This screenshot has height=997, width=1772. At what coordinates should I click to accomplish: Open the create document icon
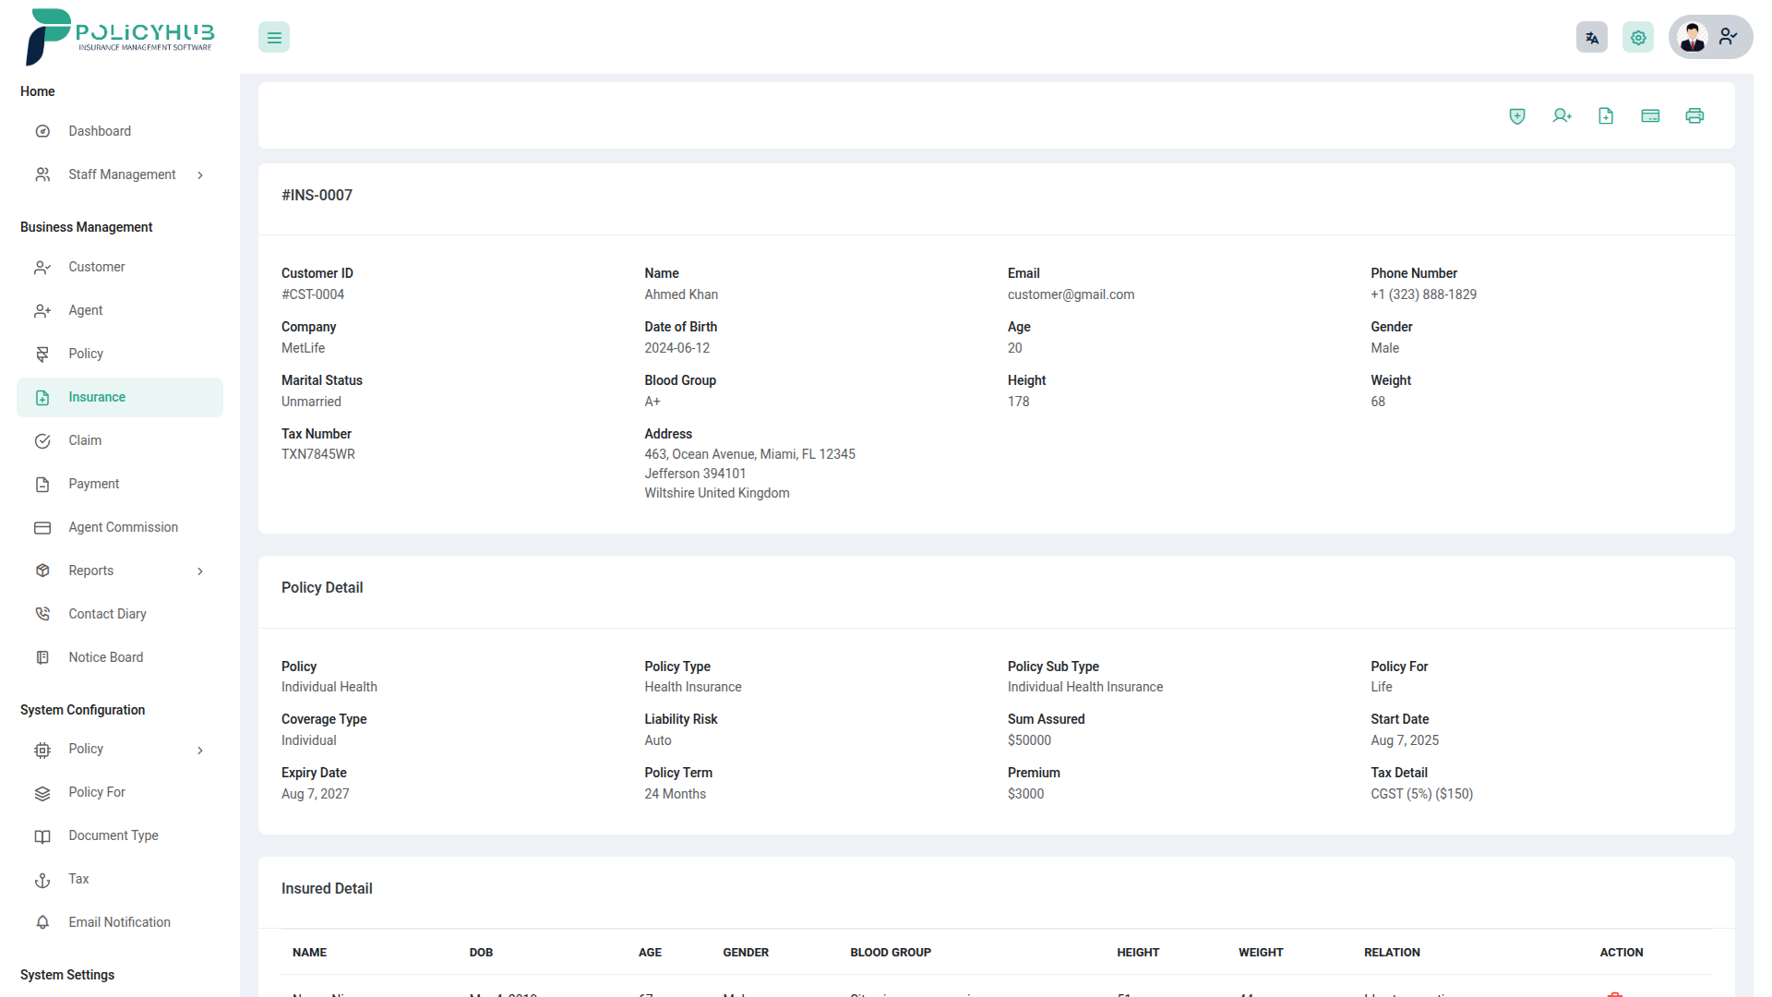pos(1606,115)
